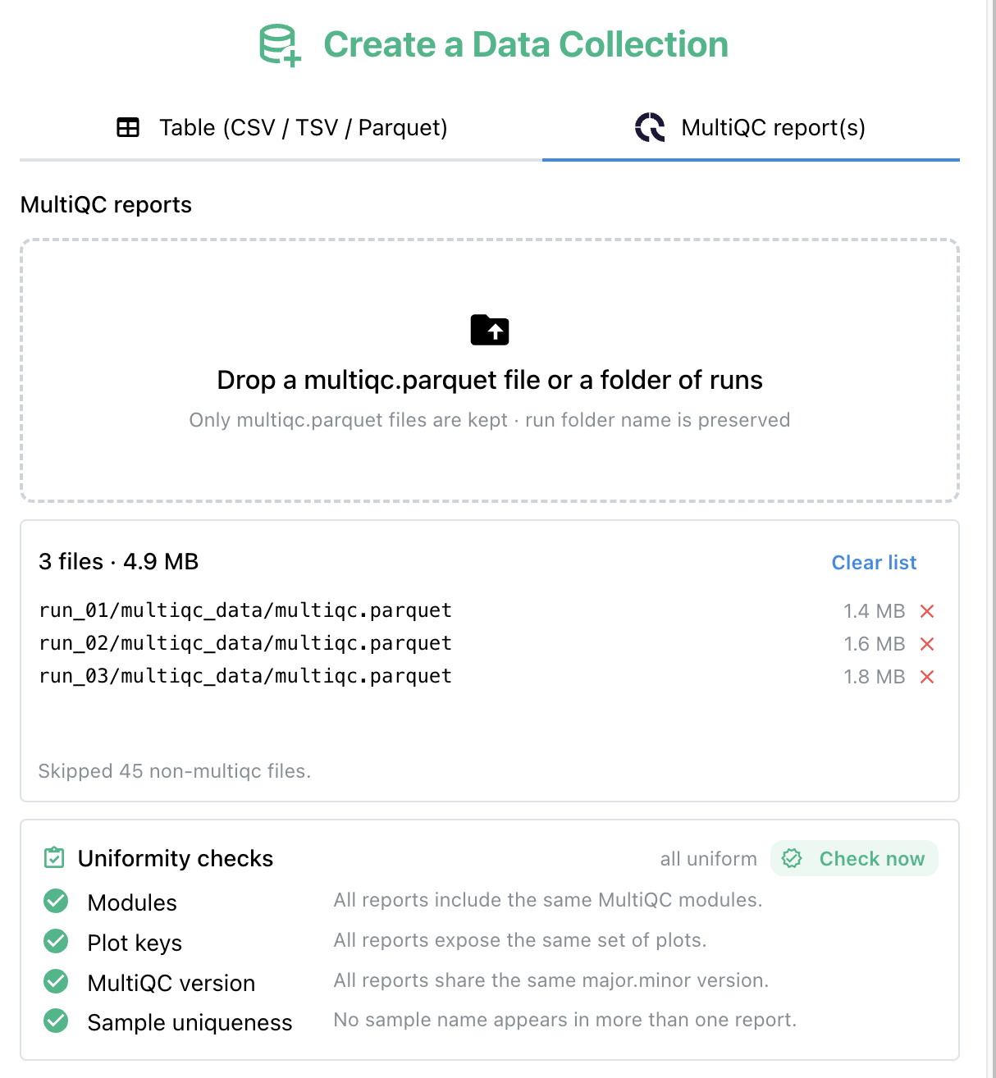Click 'All reports share the same major.minor version.'
This screenshot has height=1078, width=996.
tap(551, 980)
